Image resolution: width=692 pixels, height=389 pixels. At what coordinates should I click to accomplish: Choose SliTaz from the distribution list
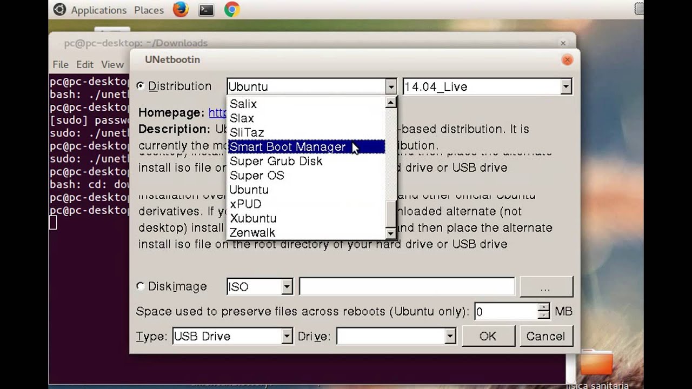click(307, 132)
